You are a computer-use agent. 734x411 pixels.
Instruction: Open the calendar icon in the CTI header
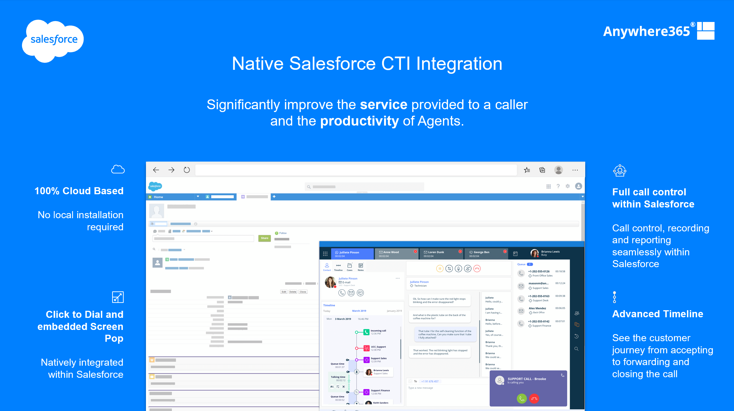pyautogui.click(x=515, y=254)
